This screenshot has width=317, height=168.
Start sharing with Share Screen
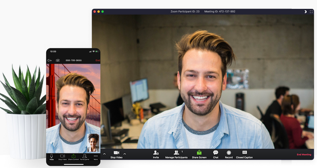(199, 155)
